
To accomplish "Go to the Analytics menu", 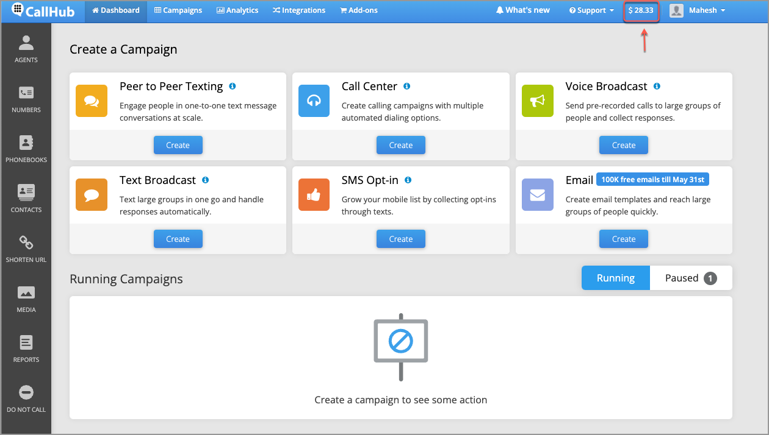I will click(x=237, y=10).
